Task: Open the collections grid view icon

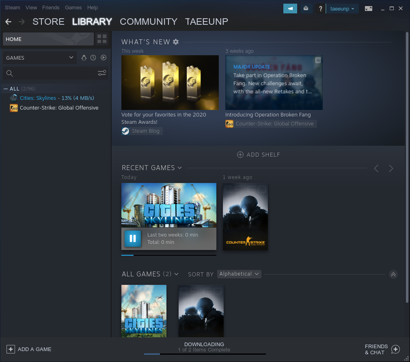Action: (102, 39)
